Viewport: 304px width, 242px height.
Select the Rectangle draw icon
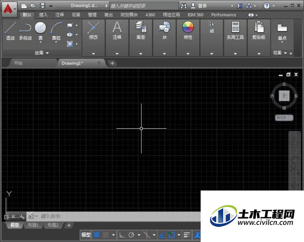70,25
